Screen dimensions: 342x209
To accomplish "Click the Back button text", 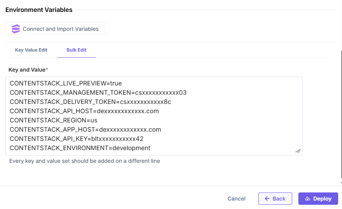I will pyautogui.click(x=279, y=199).
